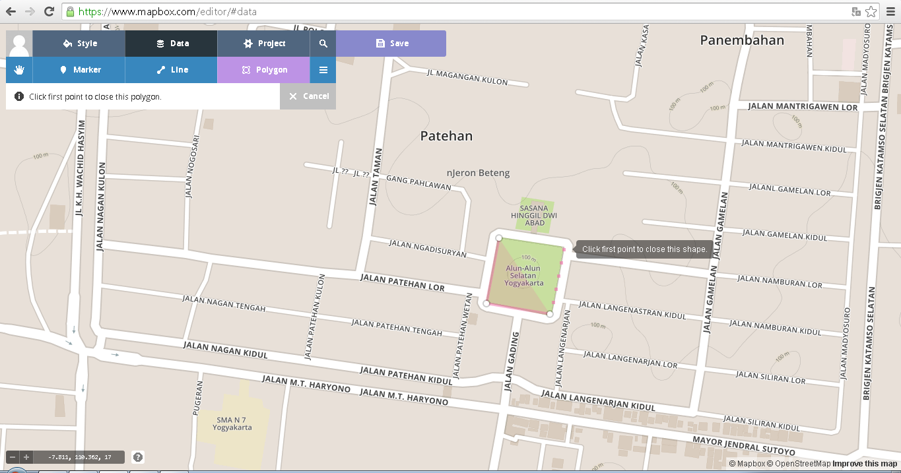This screenshot has width=901, height=473.
Task: Click the user profile avatar
Action: (x=18, y=43)
